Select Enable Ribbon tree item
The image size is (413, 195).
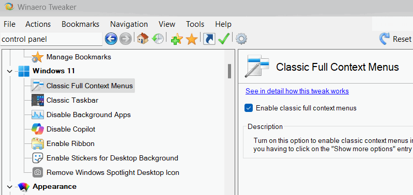click(x=71, y=143)
